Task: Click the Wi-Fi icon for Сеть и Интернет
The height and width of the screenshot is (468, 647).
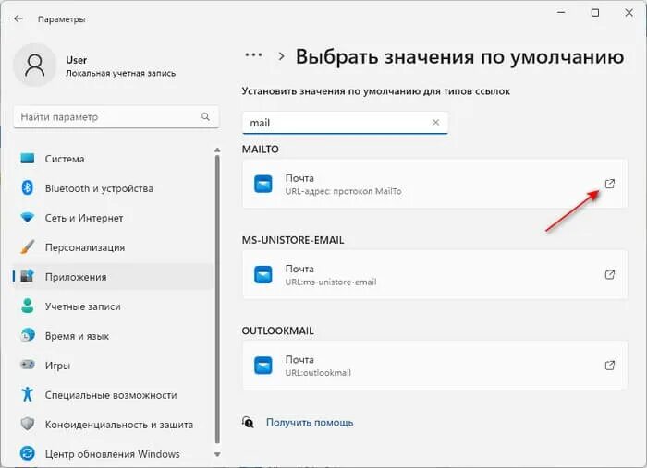Action: [x=28, y=218]
